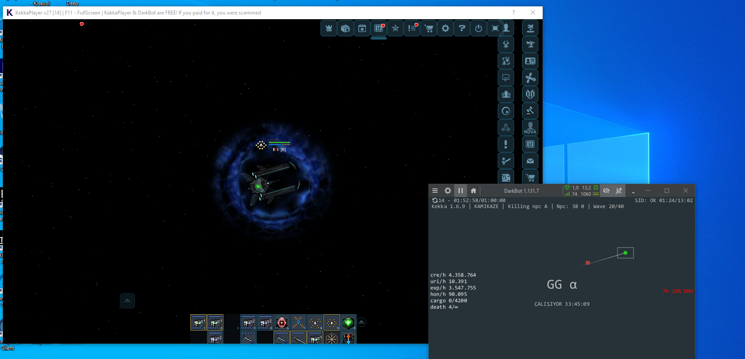Click the 'Wave 20/40' status text
Viewport: 745px width, 359px height.
(608, 206)
